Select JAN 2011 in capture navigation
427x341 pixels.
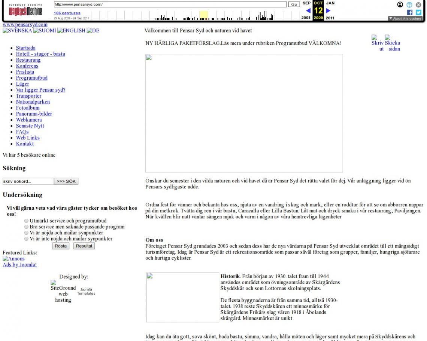330,10
